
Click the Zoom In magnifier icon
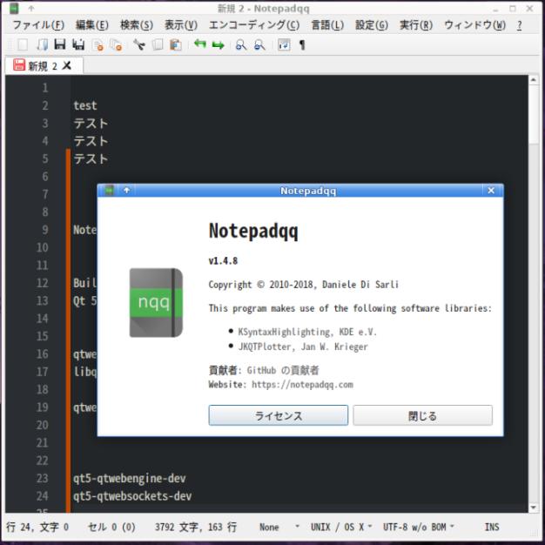point(241,44)
